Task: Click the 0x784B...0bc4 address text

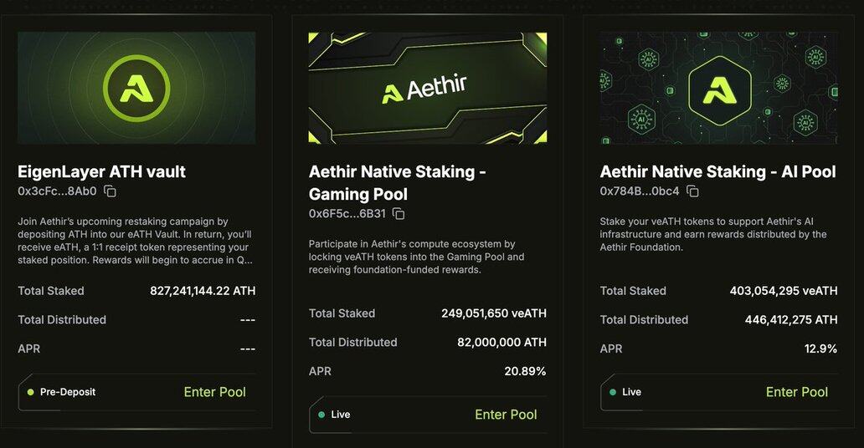Action: 640,191
